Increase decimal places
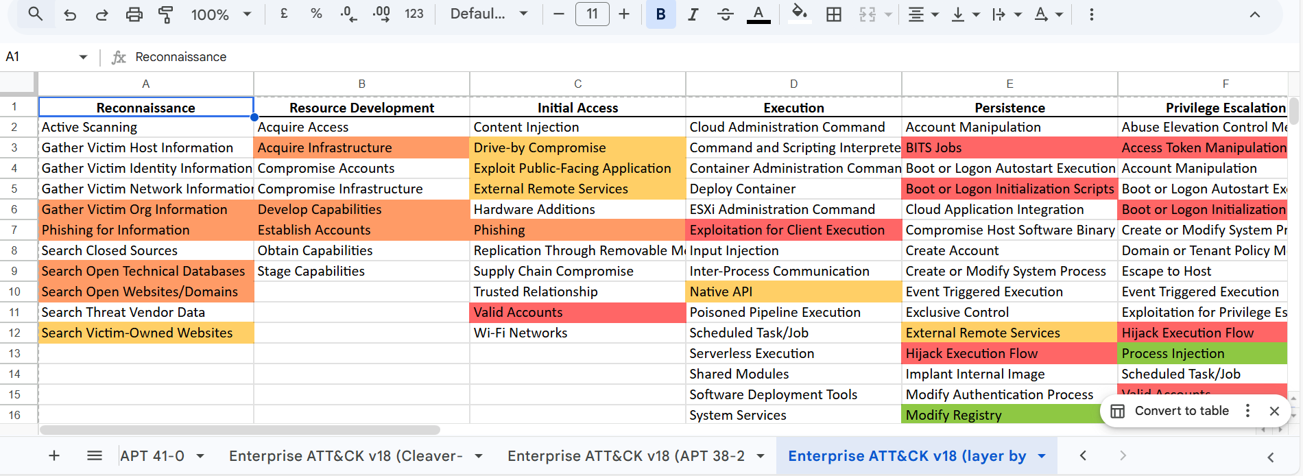The width and height of the screenshot is (1303, 476). 381,14
